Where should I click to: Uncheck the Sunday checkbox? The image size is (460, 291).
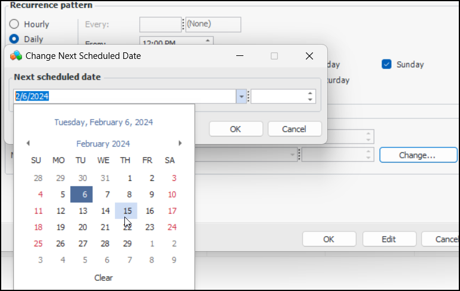pyautogui.click(x=387, y=64)
